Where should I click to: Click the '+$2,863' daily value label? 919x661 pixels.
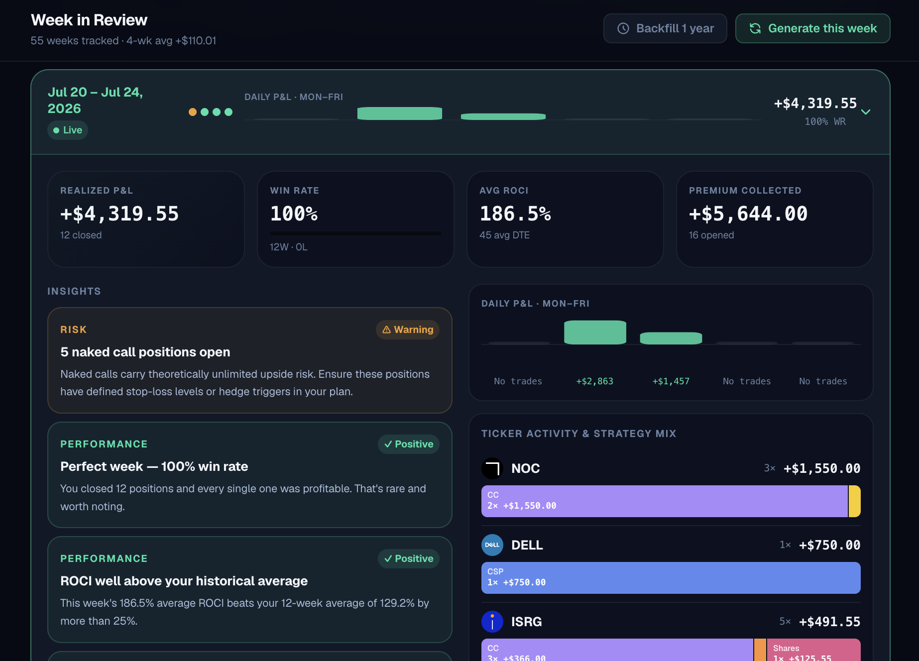[595, 381]
